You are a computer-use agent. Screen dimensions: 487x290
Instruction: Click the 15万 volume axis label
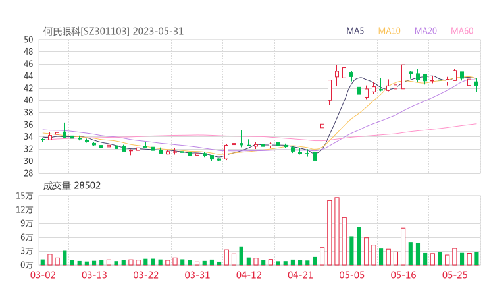(x=24, y=196)
